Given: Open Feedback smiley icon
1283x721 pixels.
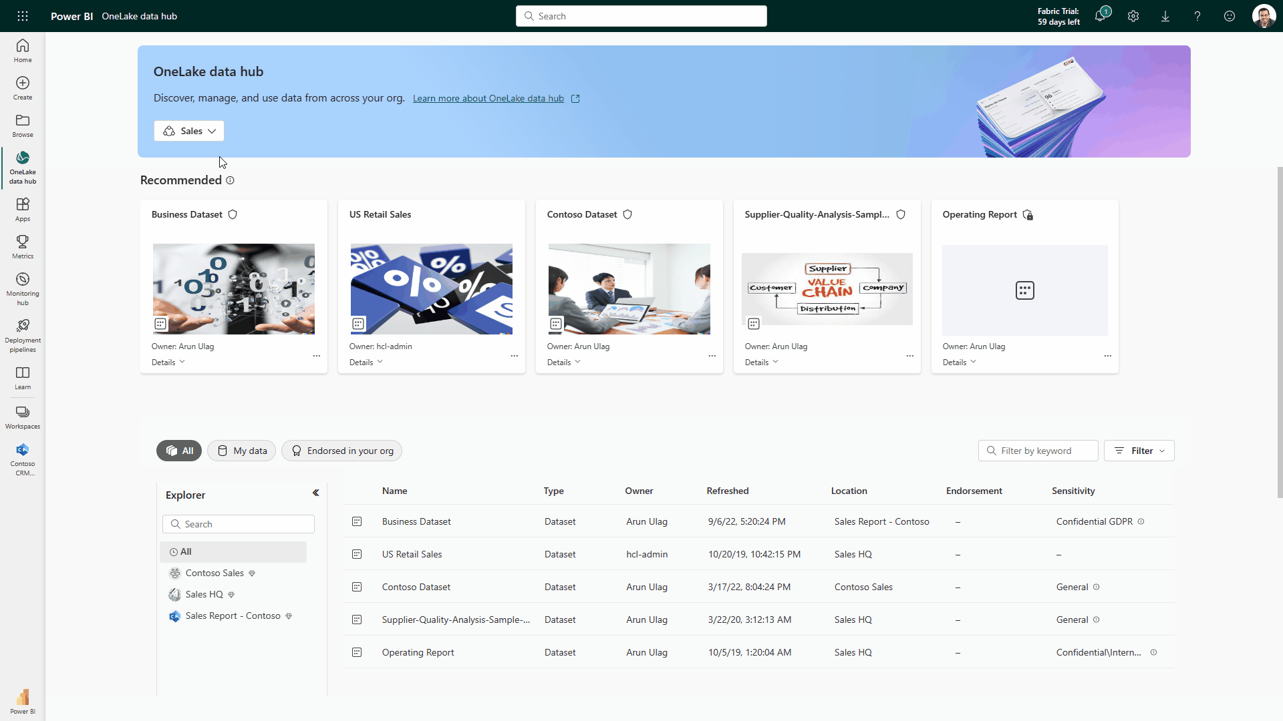Looking at the screenshot, I should (x=1230, y=16).
